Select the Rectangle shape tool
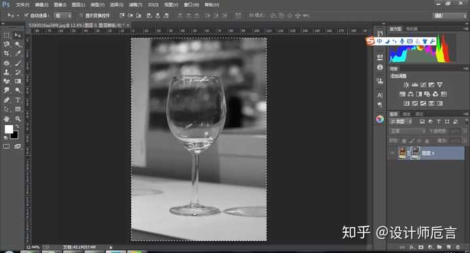 click(18, 110)
